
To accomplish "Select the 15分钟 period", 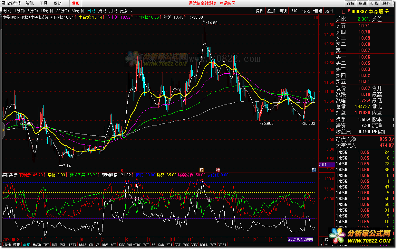I will pos(47,11).
